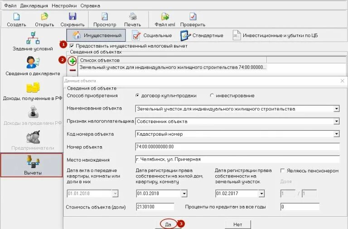Confirm the dialog with Да button

click(x=168, y=224)
